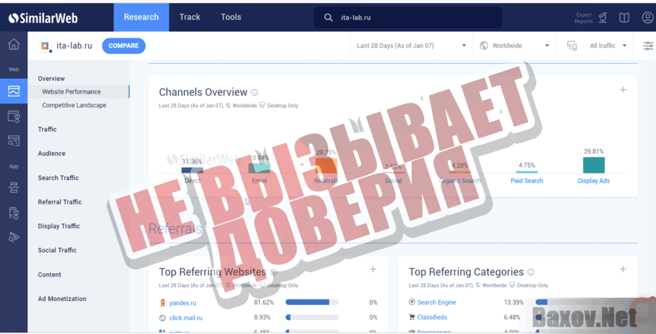Open the SimilarWeb home icon in sidebar

(x=14, y=44)
